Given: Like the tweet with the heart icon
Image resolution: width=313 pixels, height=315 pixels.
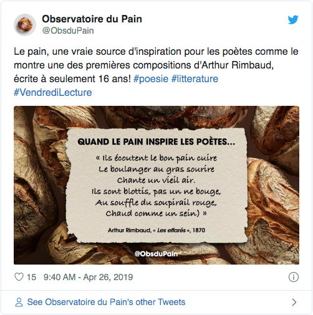Looking at the screenshot, I should pyautogui.click(x=19, y=277).
